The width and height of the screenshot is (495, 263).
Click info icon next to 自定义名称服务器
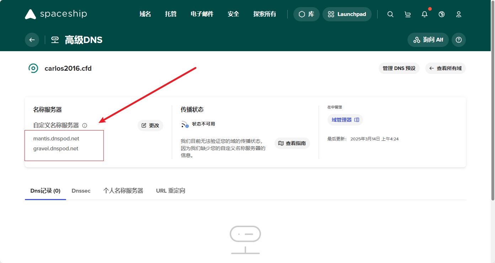(85, 125)
